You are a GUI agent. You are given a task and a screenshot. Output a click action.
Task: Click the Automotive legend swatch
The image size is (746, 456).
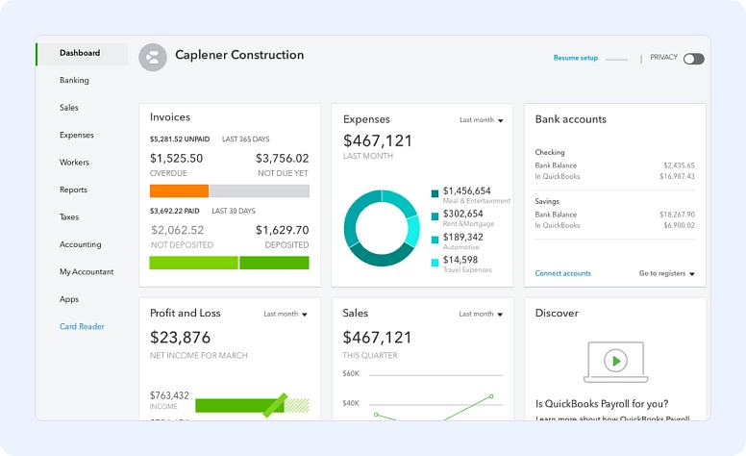click(435, 240)
